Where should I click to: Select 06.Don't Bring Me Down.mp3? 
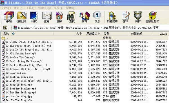click(24, 61)
